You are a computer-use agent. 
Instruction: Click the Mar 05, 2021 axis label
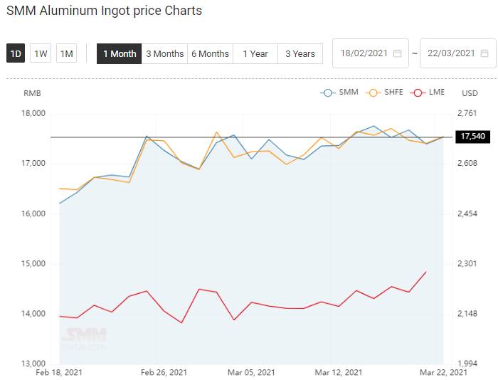(251, 372)
